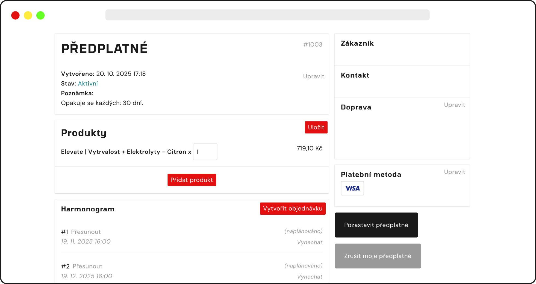536x284 pixels.
Task: Edit the product quantity field
Action: 205,152
